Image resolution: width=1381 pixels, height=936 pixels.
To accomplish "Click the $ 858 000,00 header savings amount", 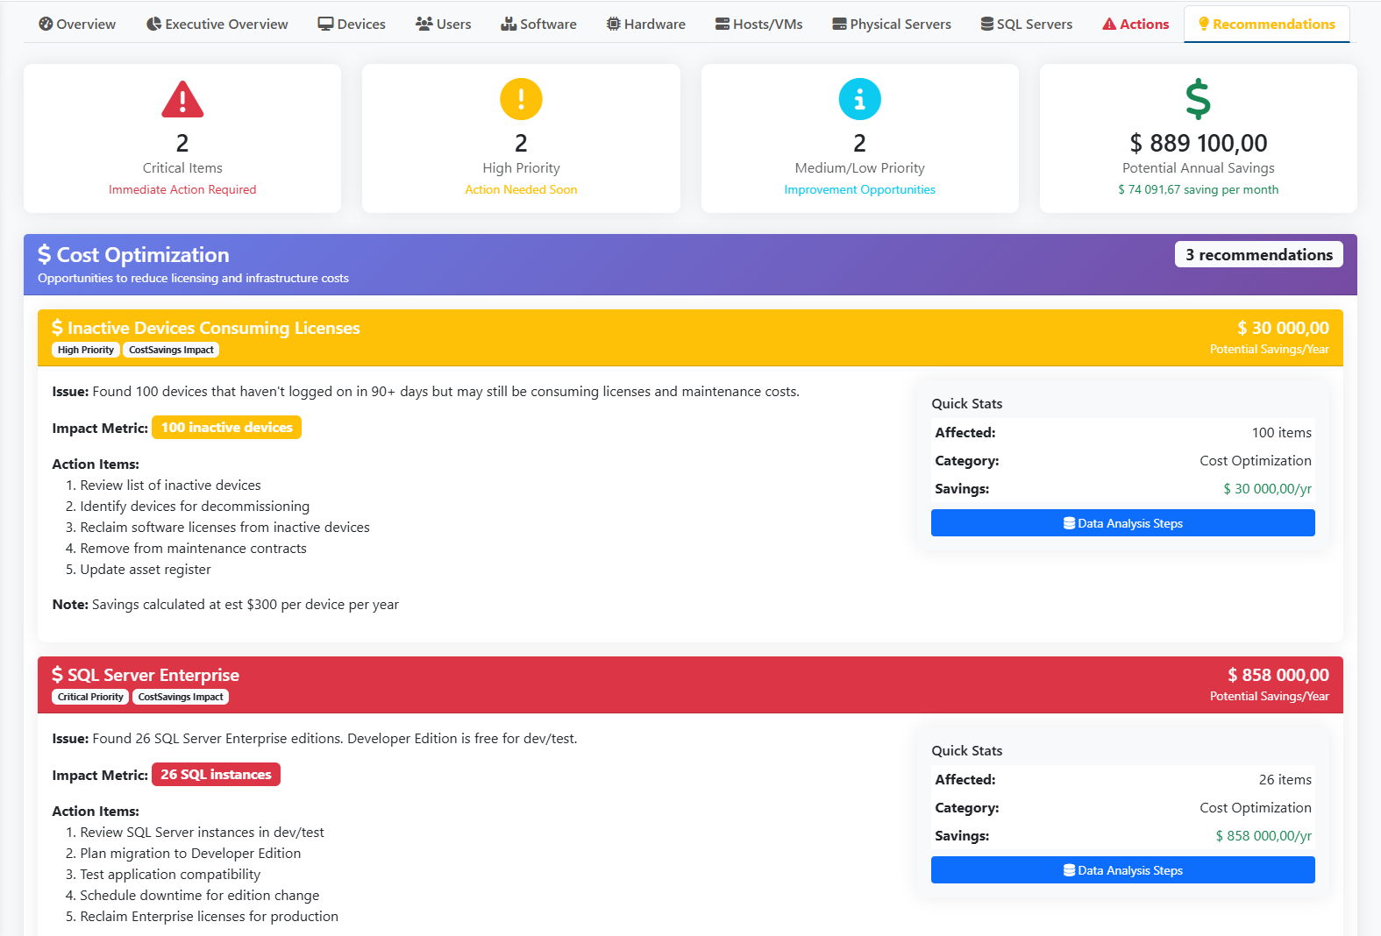I will [1278, 675].
